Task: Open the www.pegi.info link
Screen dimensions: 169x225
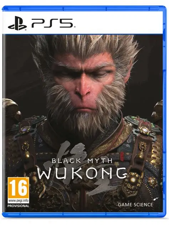Action: pyautogui.click(x=18, y=200)
